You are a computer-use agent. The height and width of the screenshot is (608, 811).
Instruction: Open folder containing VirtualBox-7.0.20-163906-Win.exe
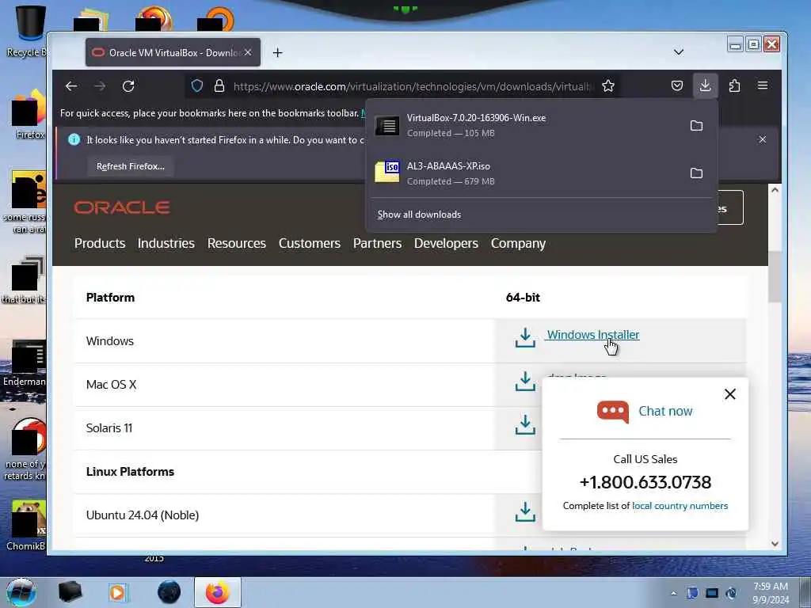pyautogui.click(x=697, y=126)
